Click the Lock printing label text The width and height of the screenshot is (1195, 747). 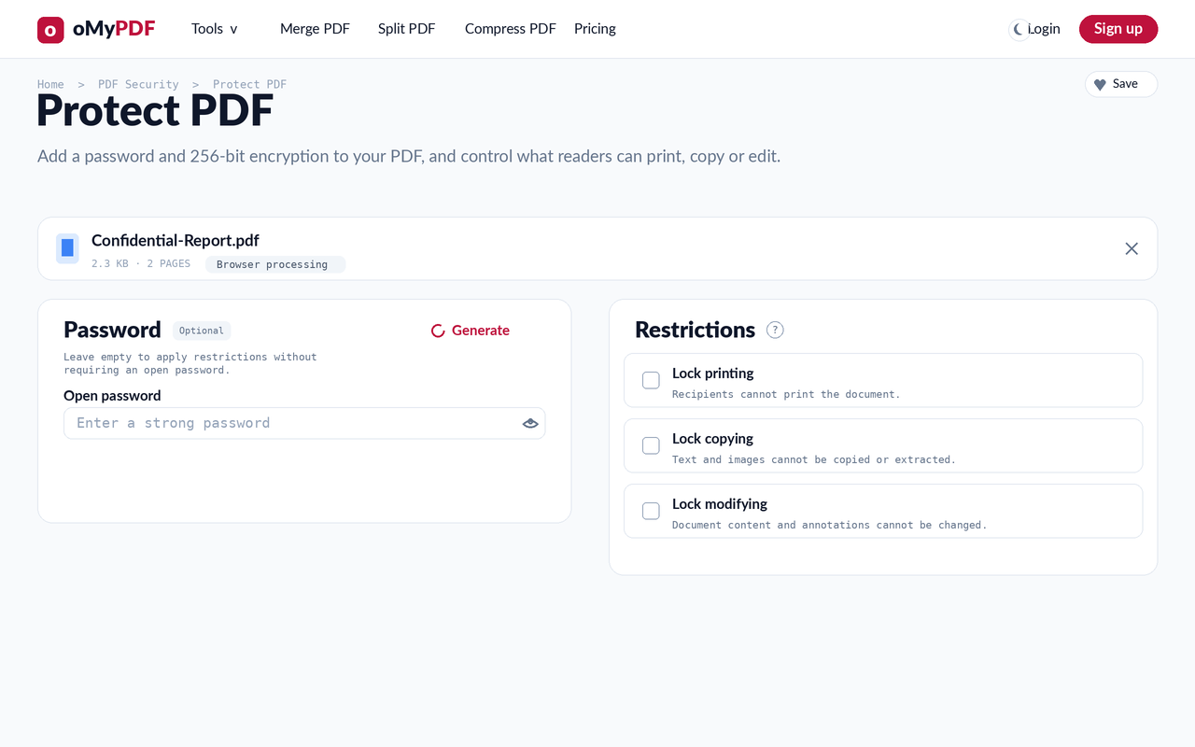(713, 373)
